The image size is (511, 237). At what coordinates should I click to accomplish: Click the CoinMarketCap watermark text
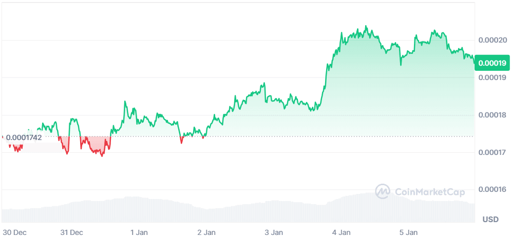(429, 192)
